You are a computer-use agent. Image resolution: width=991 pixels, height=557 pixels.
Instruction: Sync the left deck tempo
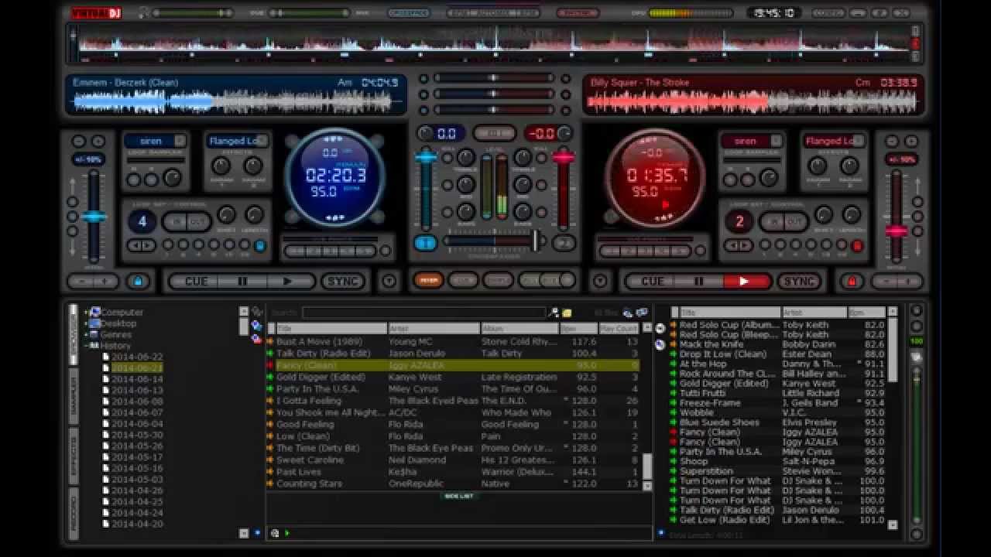click(x=343, y=282)
